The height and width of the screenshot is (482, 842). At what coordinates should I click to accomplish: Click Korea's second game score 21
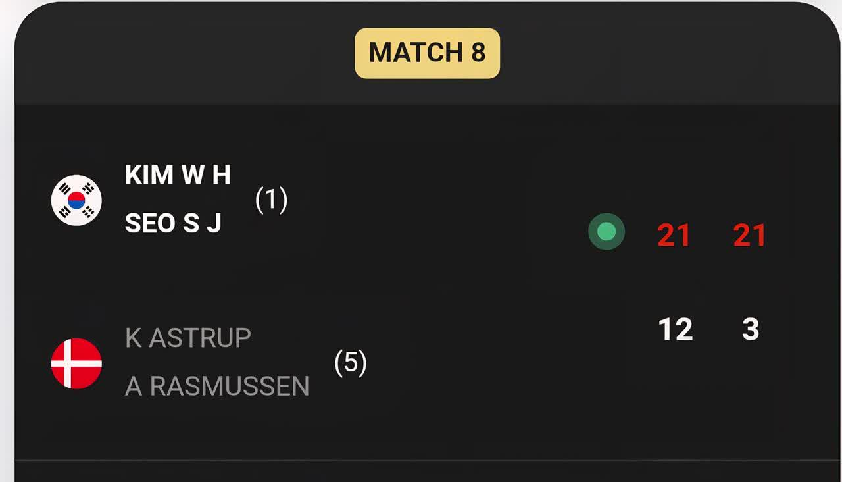coord(750,235)
